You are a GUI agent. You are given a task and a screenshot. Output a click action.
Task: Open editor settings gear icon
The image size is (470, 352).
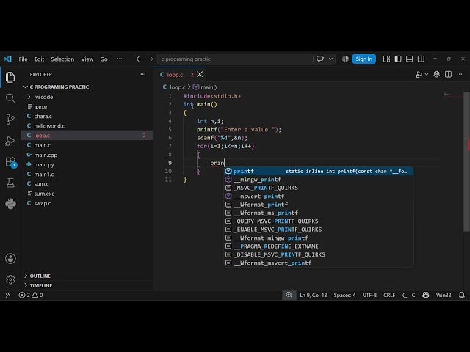tap(436, 74)
